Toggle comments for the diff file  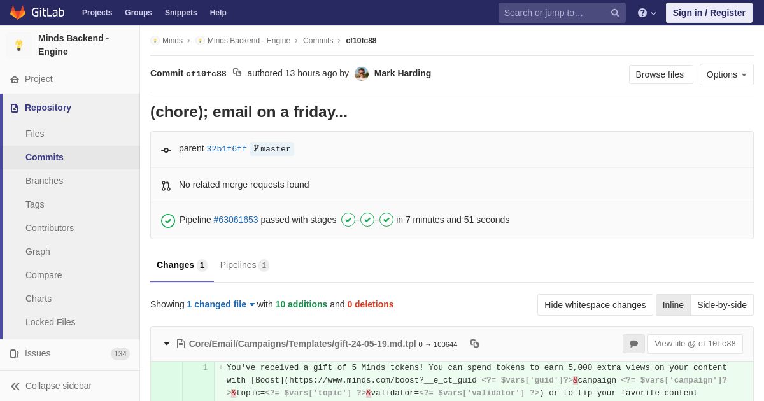click(633, 344)
